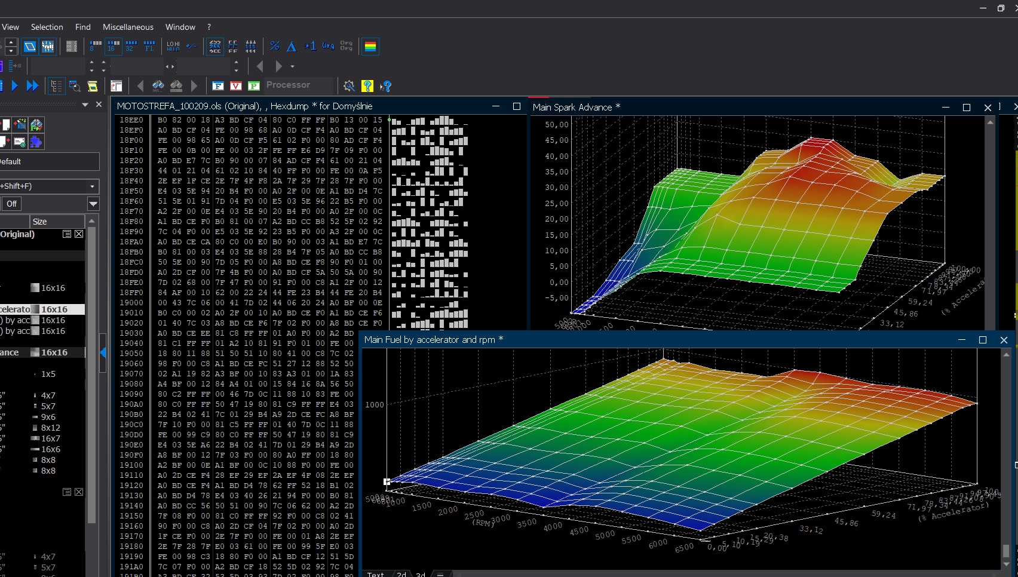Switch to the 2d tab in fuel map
The width and height of the screenshot is (1018, 577).
(x=401, y=574)
